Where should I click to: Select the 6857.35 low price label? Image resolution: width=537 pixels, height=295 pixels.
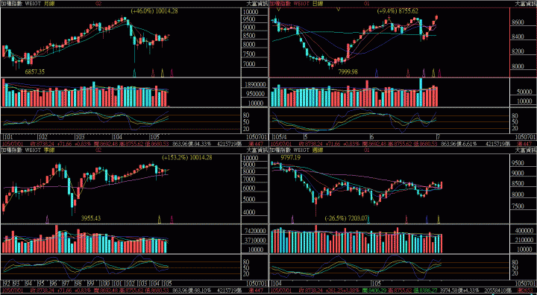point(35,72)
